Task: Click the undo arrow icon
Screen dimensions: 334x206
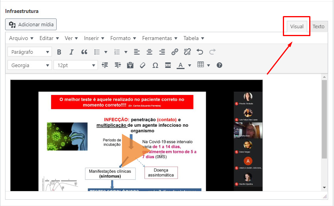Action: coord(200,52)
